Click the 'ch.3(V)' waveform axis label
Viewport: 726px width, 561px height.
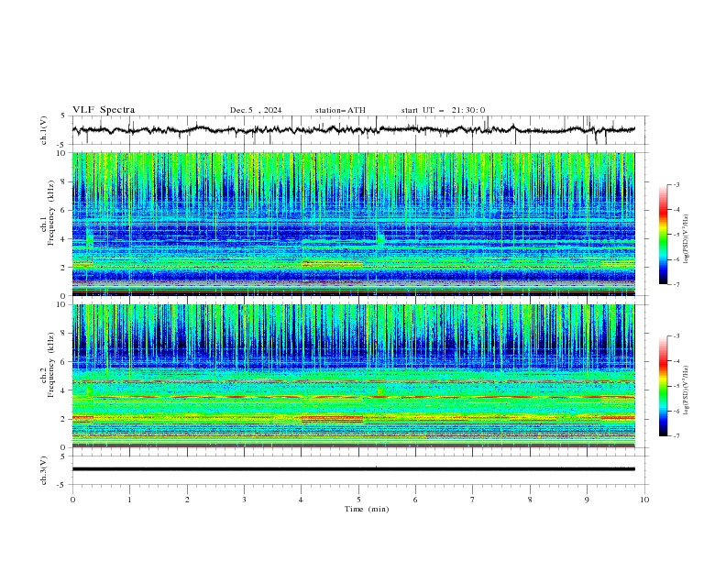coord(44,470)
